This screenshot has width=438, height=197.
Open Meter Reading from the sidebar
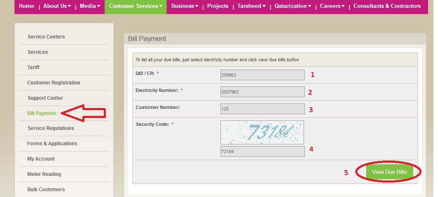click(44, 174)
